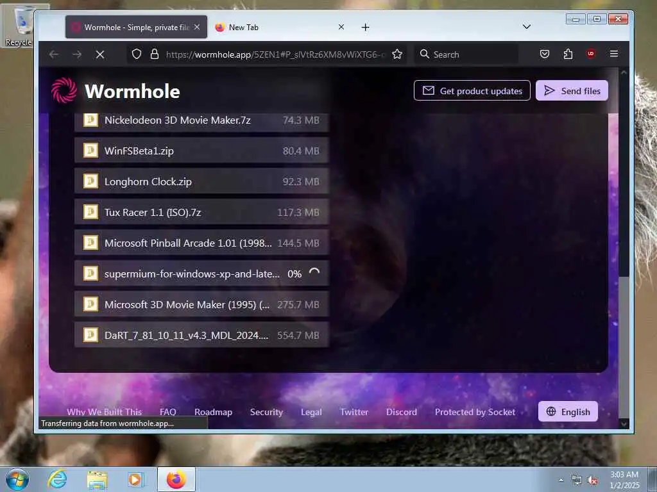Open the Twitter footer link

pos(354,412)
